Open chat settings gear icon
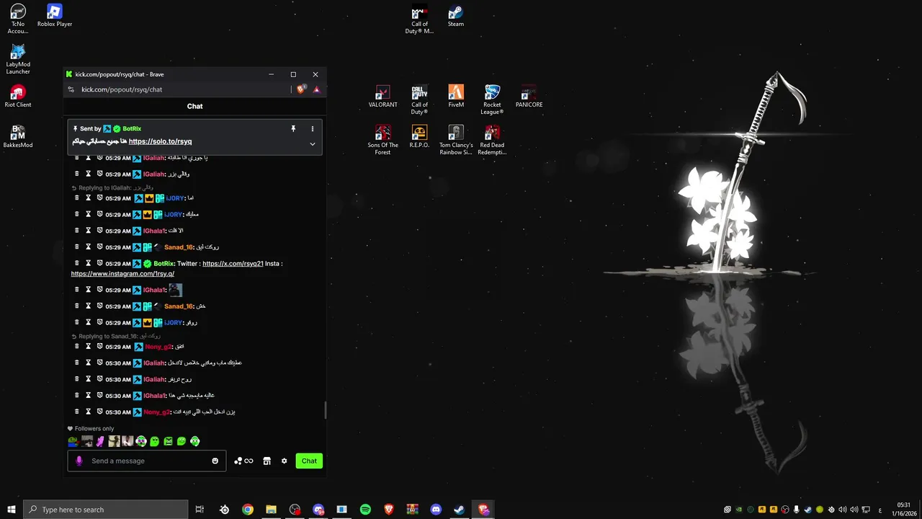The image size is (922, 519). coord(284,461)
